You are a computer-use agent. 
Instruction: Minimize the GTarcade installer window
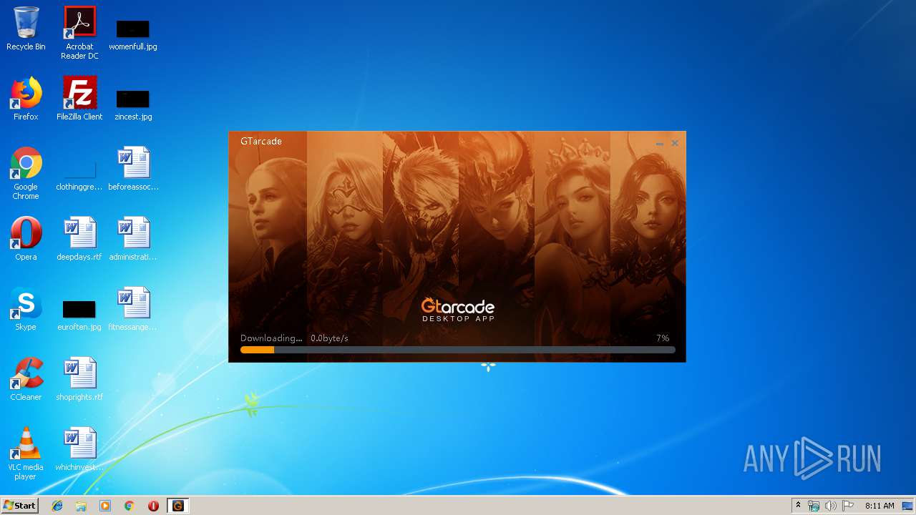click(x=660, y=143)
